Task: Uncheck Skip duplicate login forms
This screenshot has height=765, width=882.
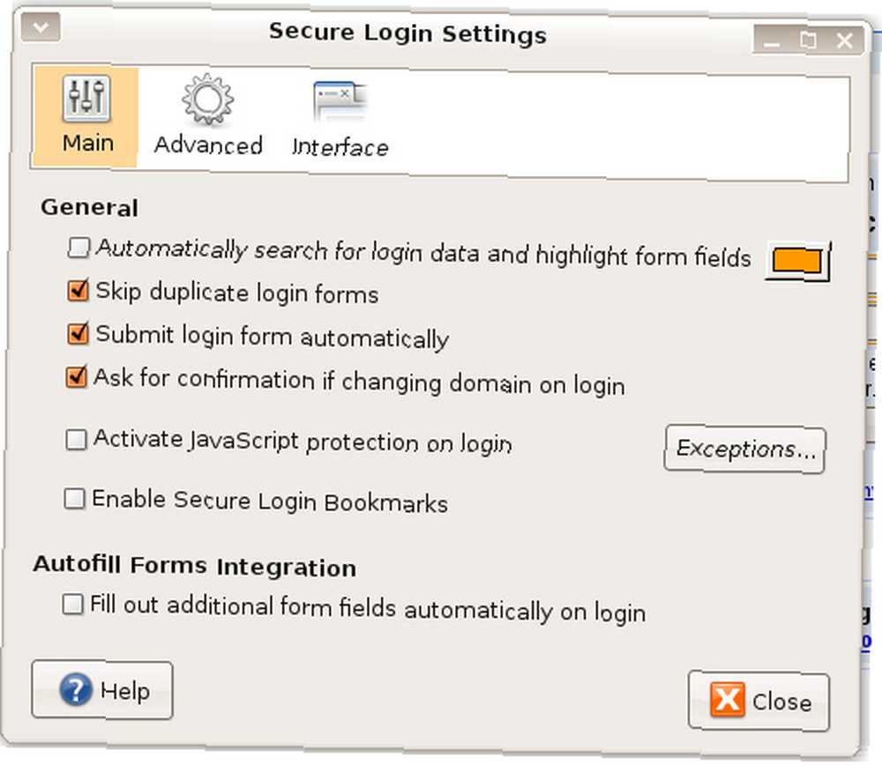Action: 78,290
